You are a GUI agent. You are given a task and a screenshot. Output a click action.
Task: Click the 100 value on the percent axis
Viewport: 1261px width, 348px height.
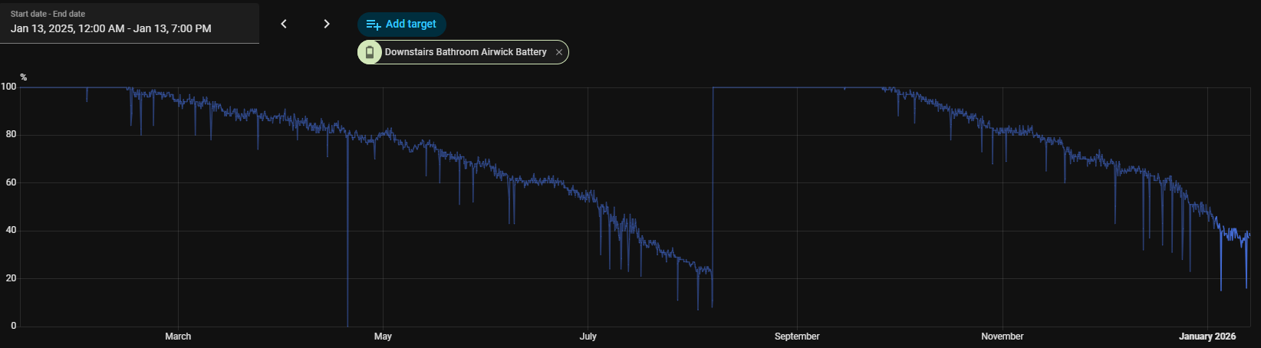[8, 87]
